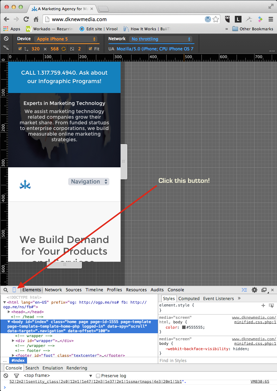Click the reset device emulation icon
277x391 pixels.
[6, 39]
